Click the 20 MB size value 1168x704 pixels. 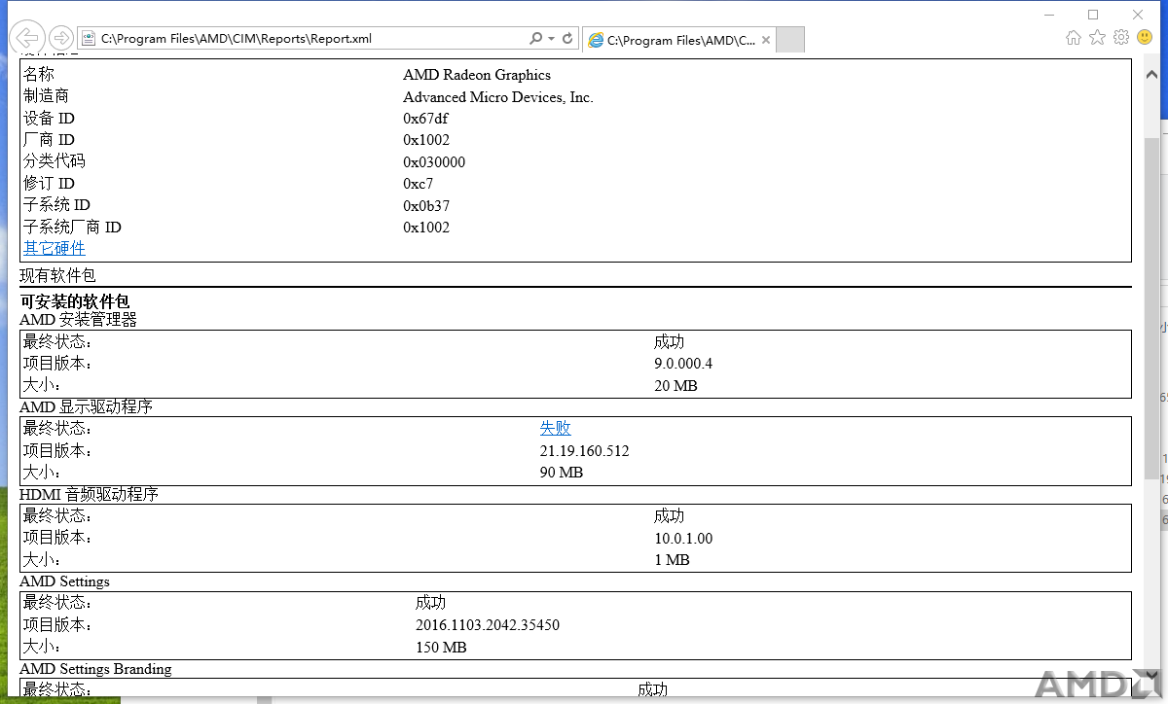(675, 386)
